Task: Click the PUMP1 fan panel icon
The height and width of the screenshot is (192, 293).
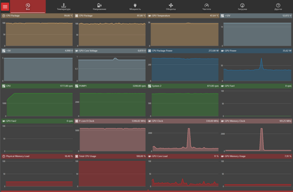Action: tap(76, 86)
